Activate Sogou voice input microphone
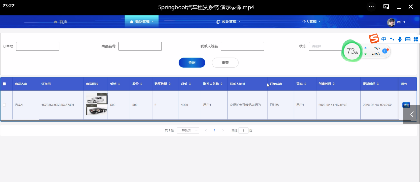Image resolution: width=420 pixels, height=182 pixels. point(400,39)
